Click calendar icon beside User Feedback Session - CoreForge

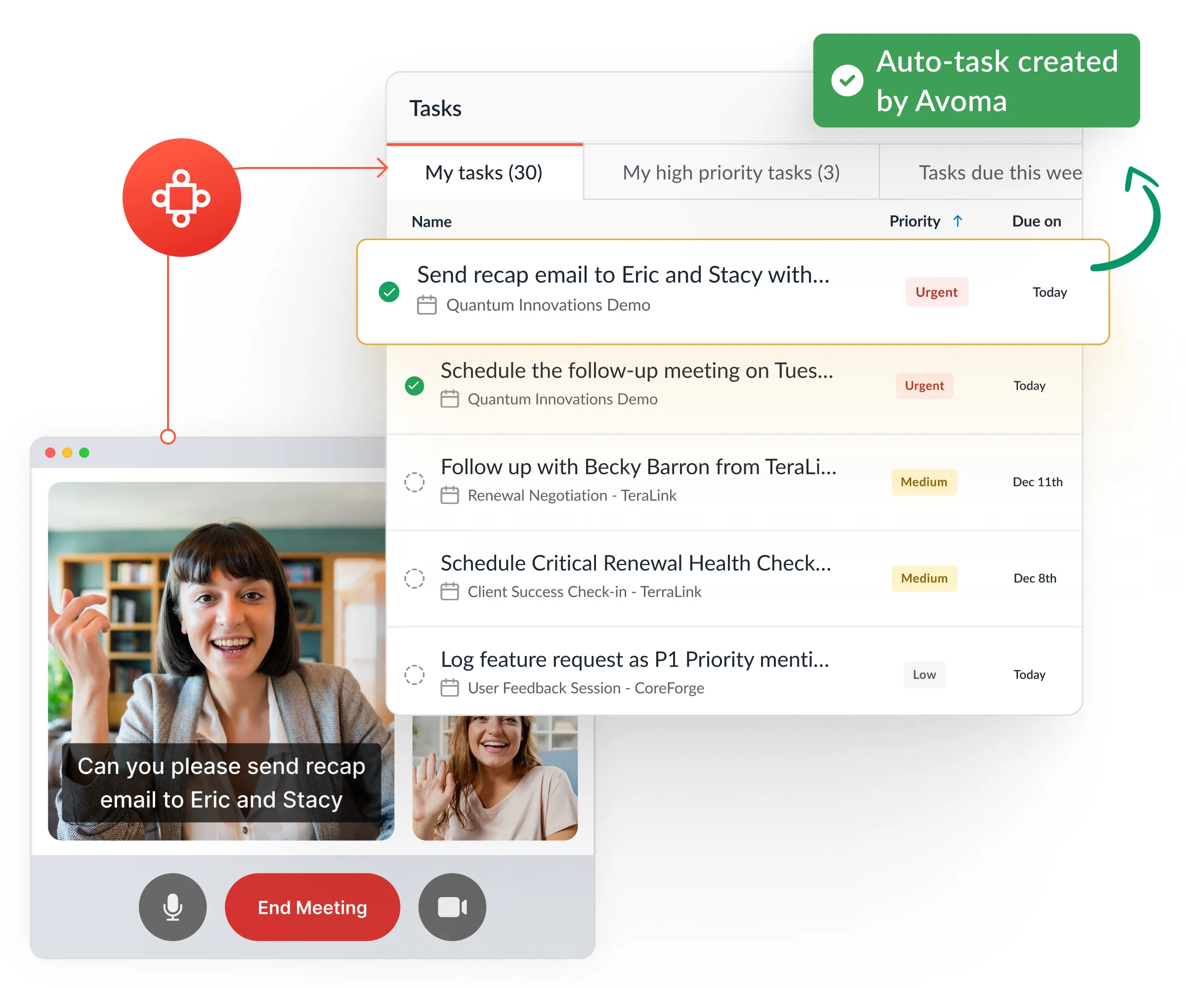point(450,688)
